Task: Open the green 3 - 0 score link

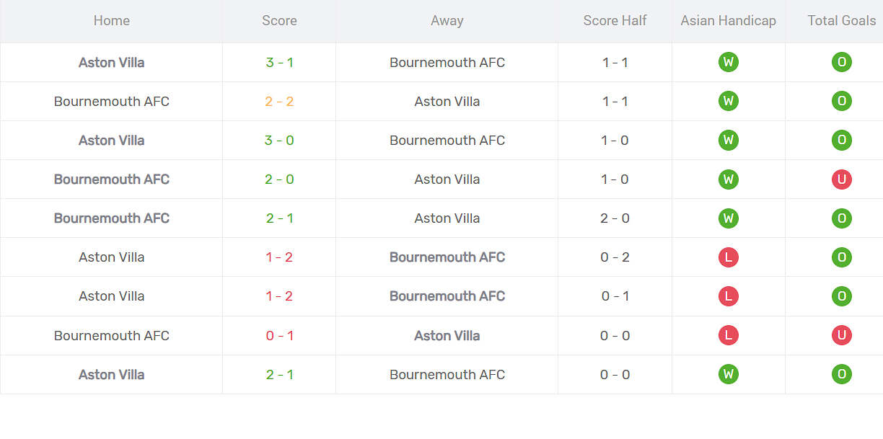Action: click(279, 140)
